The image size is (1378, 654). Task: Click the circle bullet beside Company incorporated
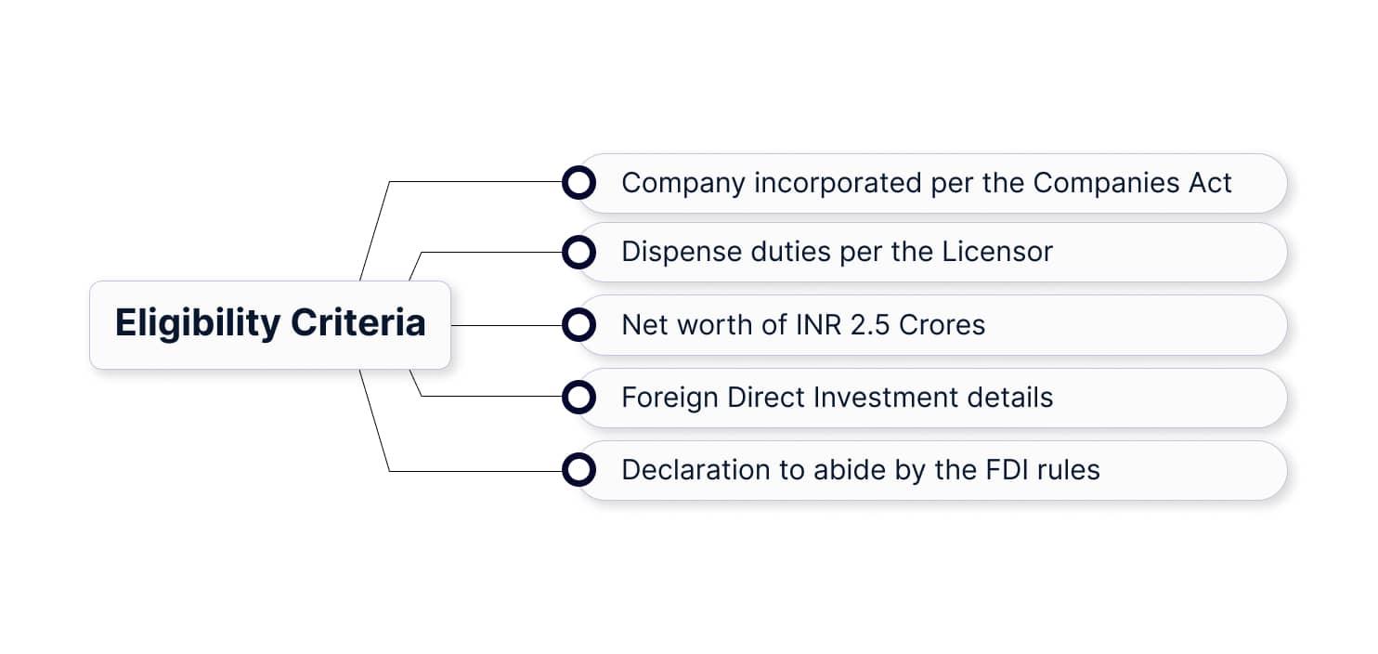[x=578, y=183]
